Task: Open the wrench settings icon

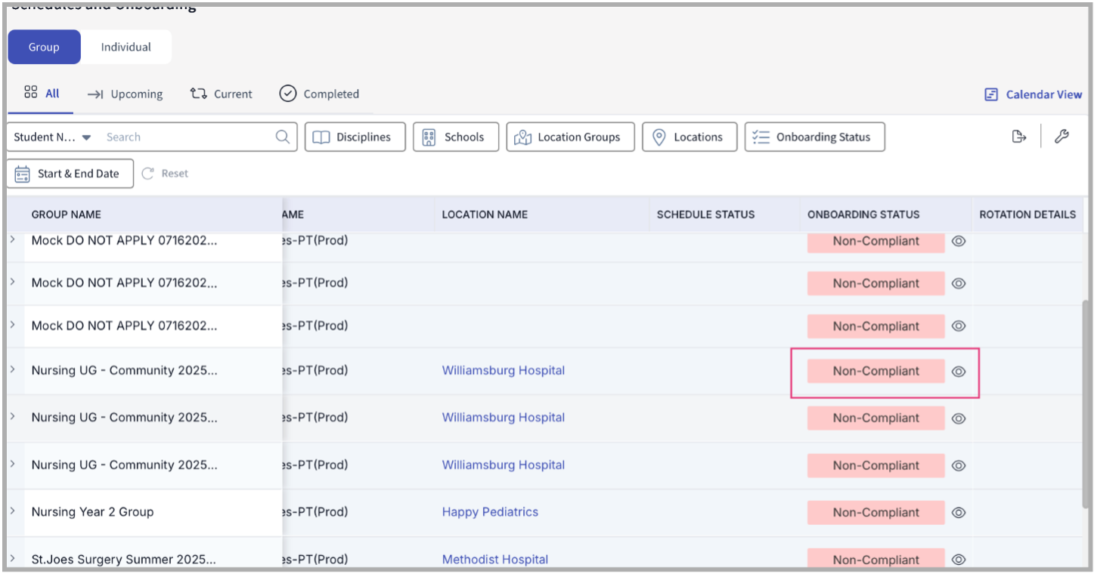Action: [x=1061, y=137]
